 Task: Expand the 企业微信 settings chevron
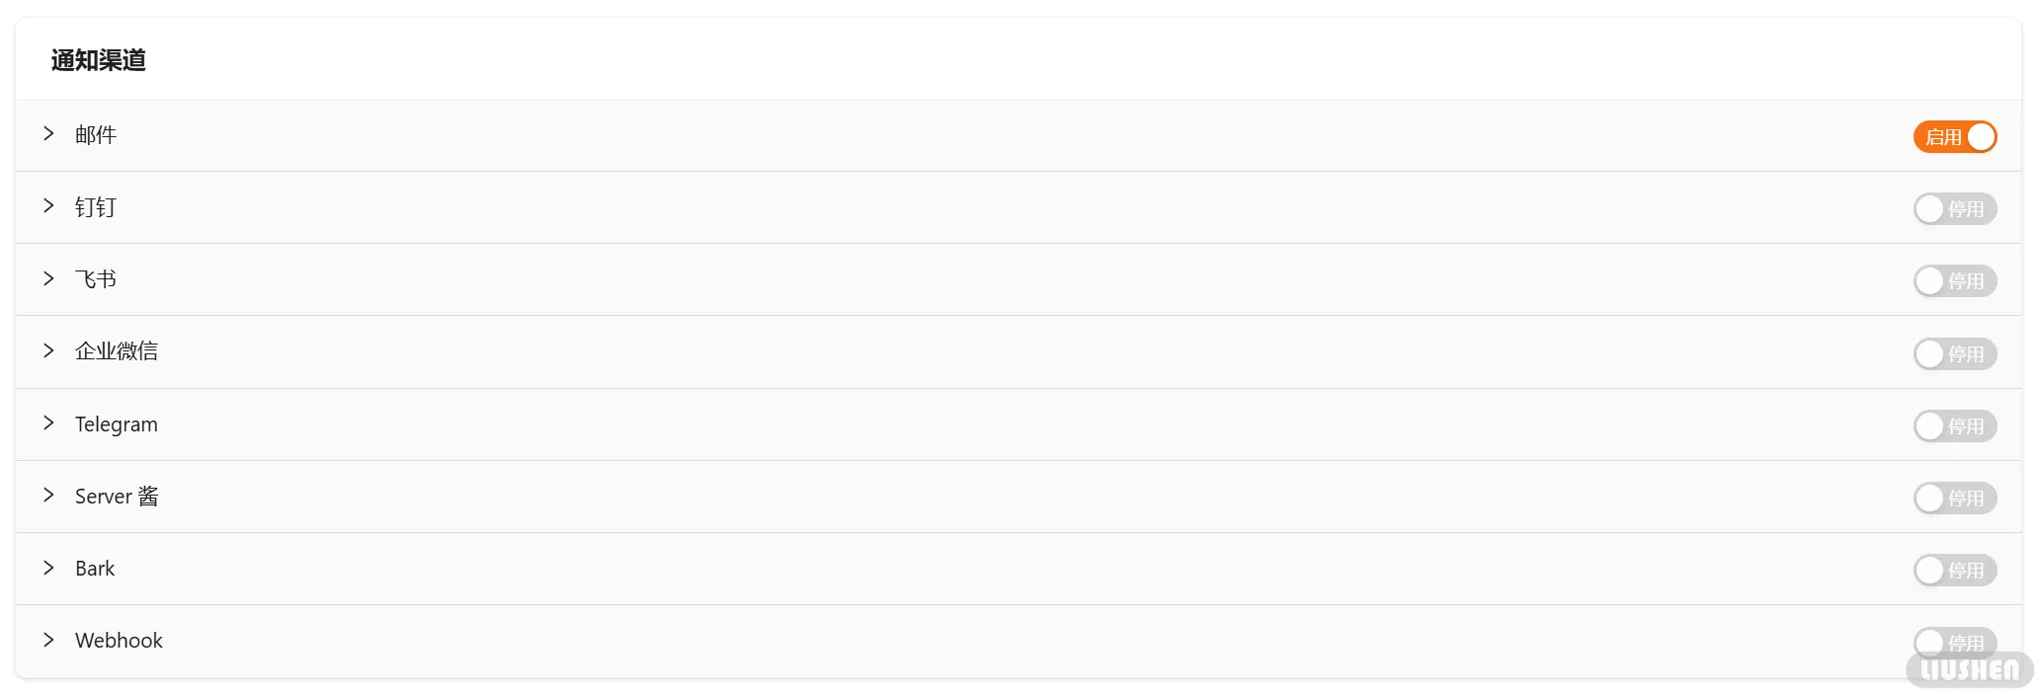[48, 350]
